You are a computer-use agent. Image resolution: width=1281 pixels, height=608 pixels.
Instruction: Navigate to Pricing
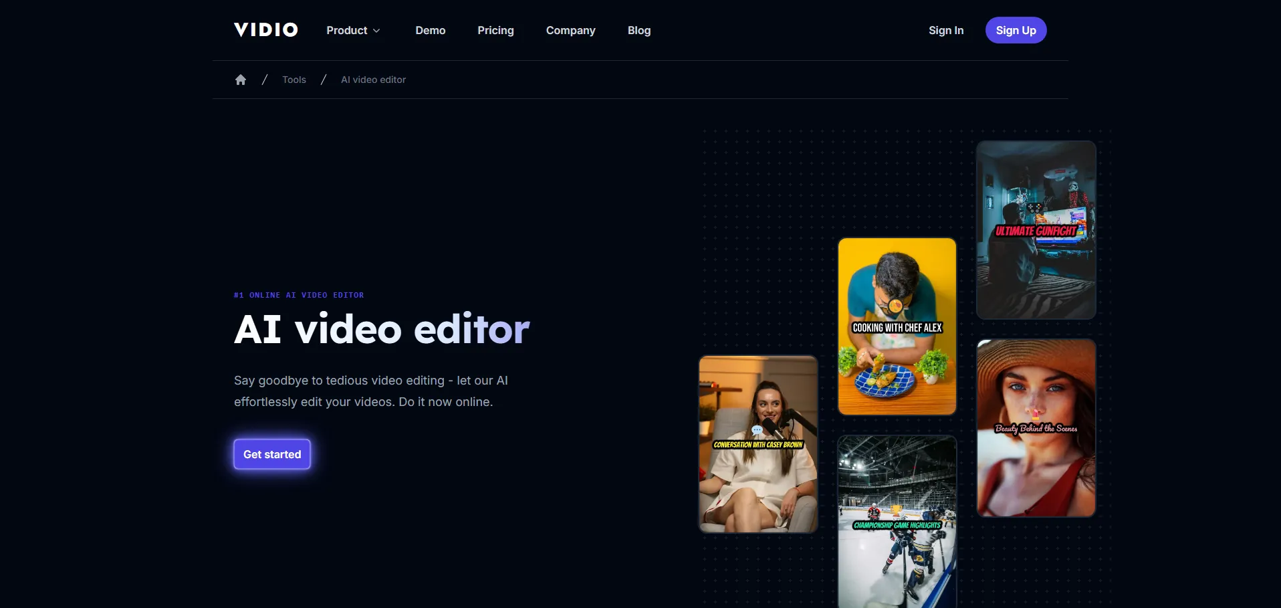(495, 31)
